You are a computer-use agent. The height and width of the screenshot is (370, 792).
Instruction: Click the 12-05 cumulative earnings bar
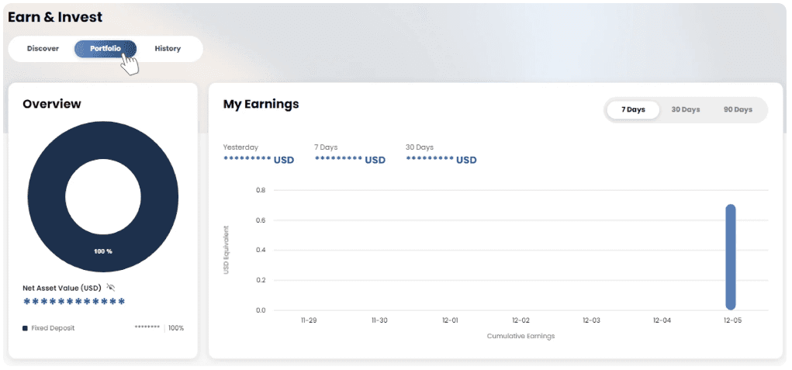click(730, 258)
